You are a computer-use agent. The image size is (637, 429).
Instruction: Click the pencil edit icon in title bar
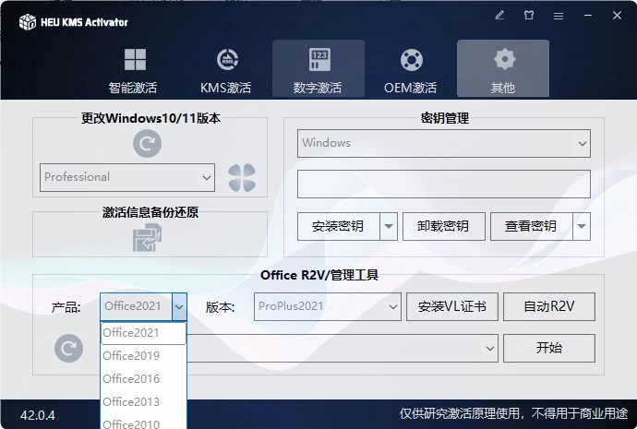pos(499,16)
